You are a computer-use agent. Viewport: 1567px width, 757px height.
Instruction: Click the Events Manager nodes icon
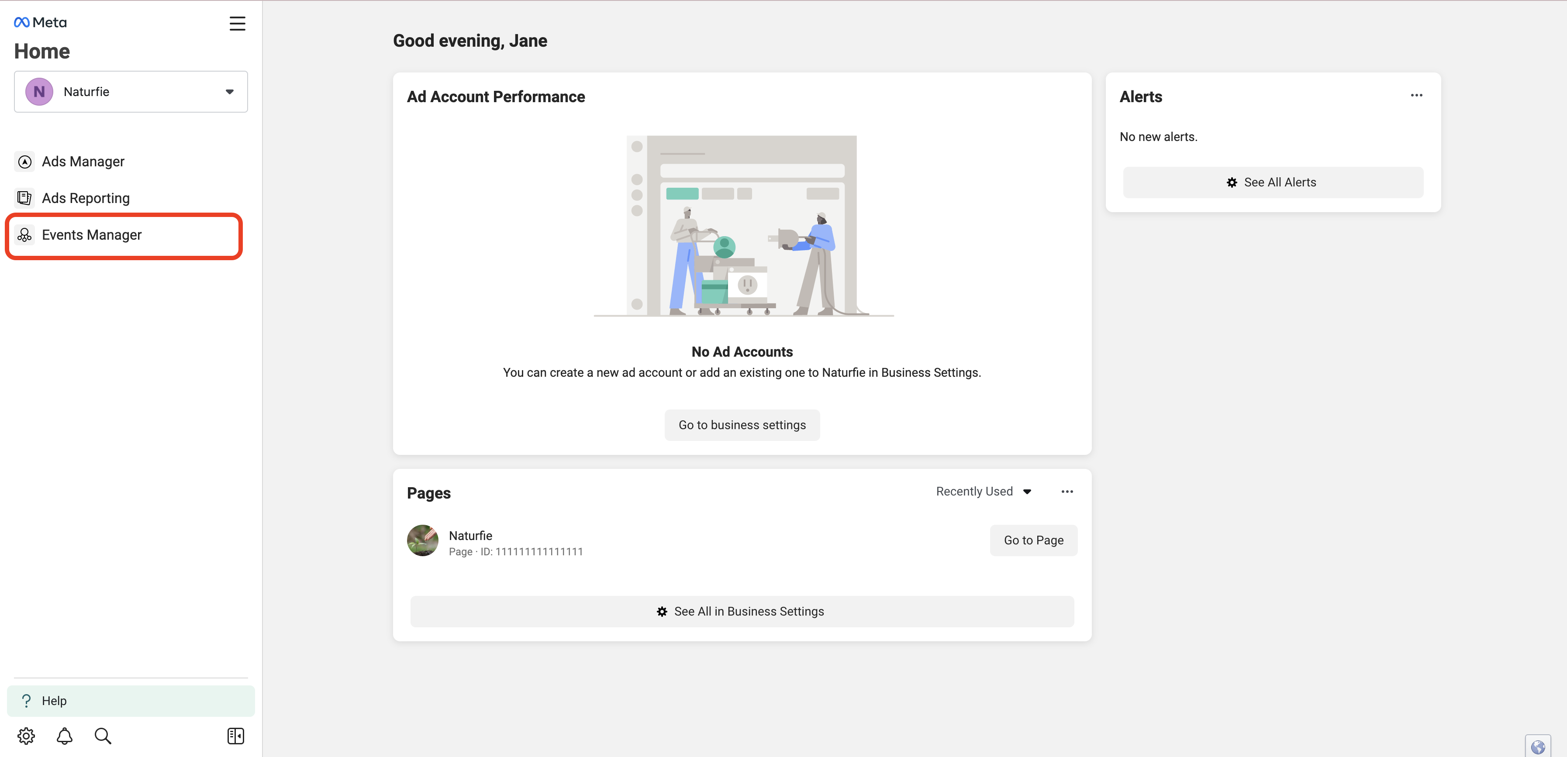(x=24, y=235)
